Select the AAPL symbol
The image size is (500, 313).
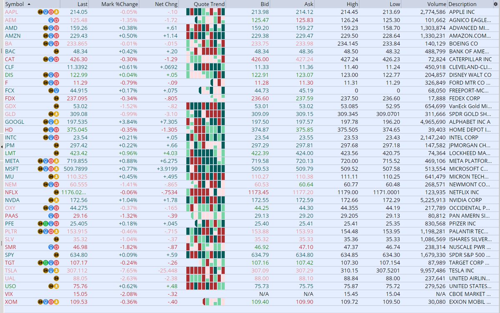[x=11, y=12]
